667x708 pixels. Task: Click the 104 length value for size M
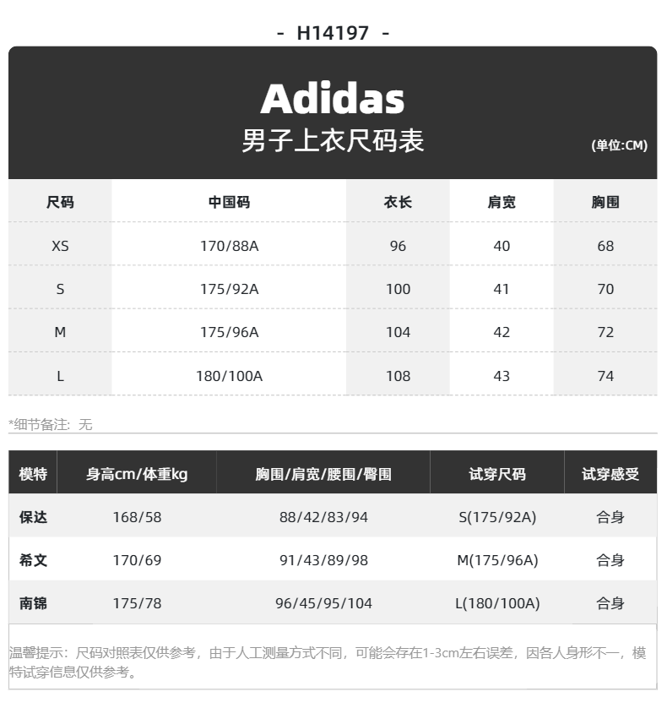point(398,332)
